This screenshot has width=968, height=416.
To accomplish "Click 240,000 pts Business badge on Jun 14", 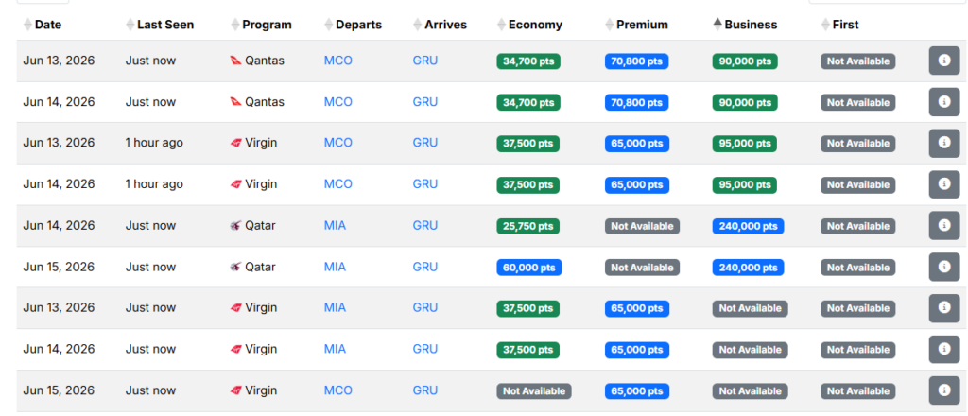I will 748,226.
